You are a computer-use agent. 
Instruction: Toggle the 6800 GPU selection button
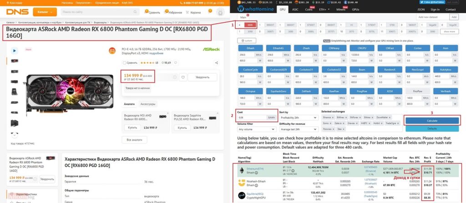point(249,25)
